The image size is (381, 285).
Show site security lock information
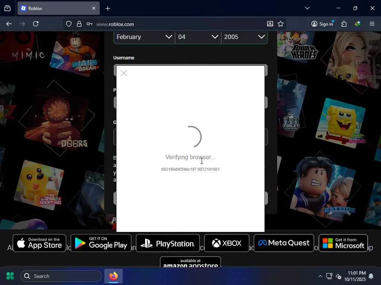79,24
